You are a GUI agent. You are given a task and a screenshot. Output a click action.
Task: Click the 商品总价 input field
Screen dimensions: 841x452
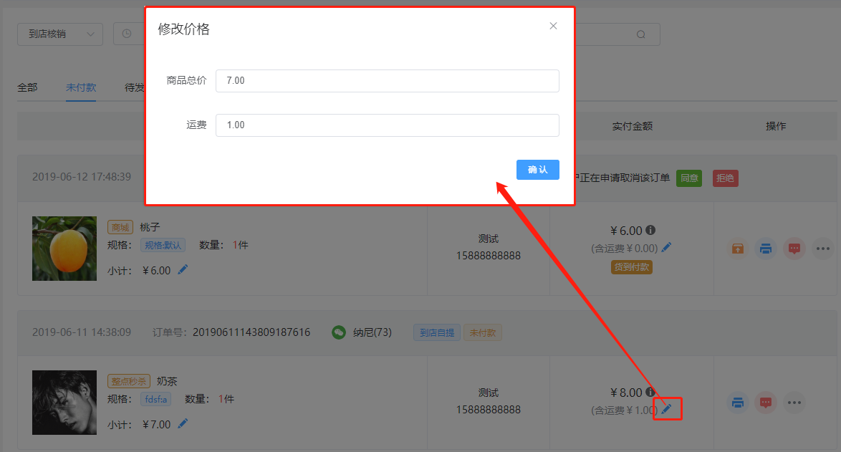pos(387,81)
